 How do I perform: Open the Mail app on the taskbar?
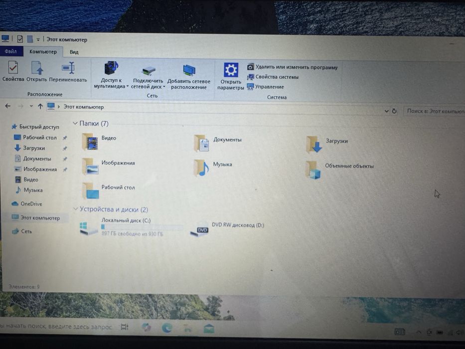(x=209, y=329)
